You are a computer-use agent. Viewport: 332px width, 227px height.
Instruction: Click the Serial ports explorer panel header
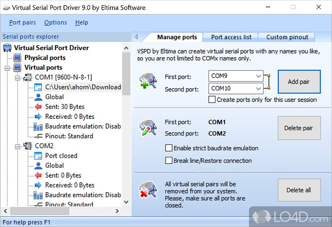(x=66, y=36)
